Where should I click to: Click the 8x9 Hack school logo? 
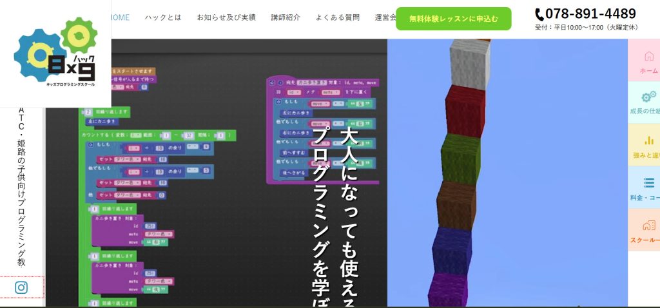click(x=55, y=52)
